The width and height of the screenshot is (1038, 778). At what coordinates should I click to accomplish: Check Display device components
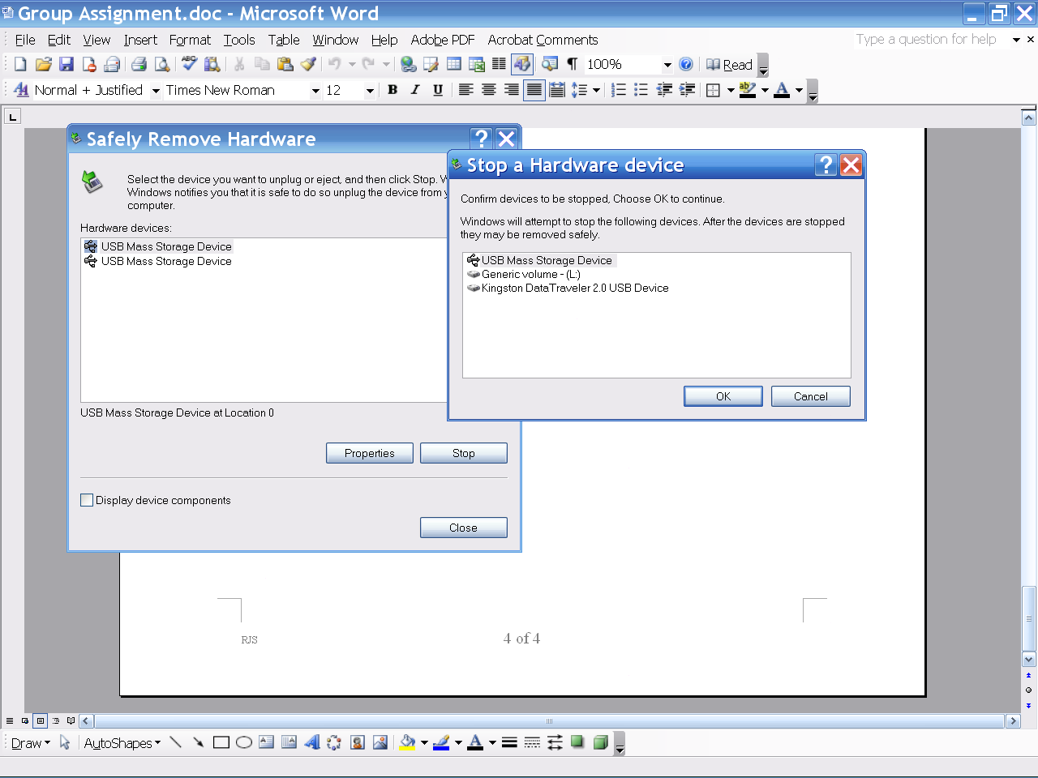[x=87, y=500]
